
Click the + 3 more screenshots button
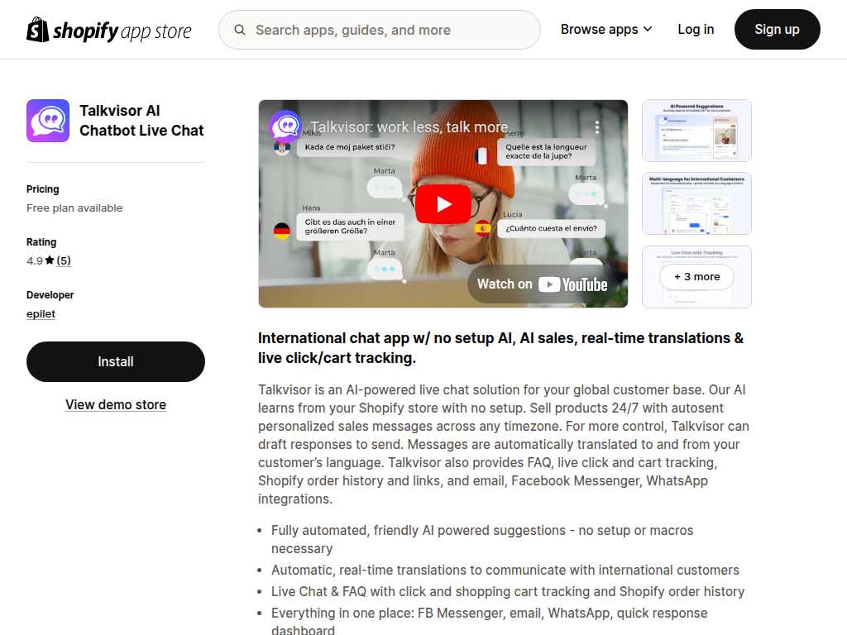coord(696,276)
